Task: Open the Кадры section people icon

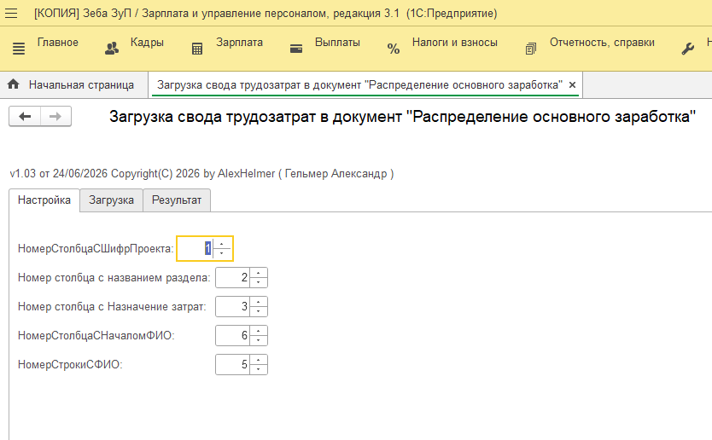Action: click(112, 48)
